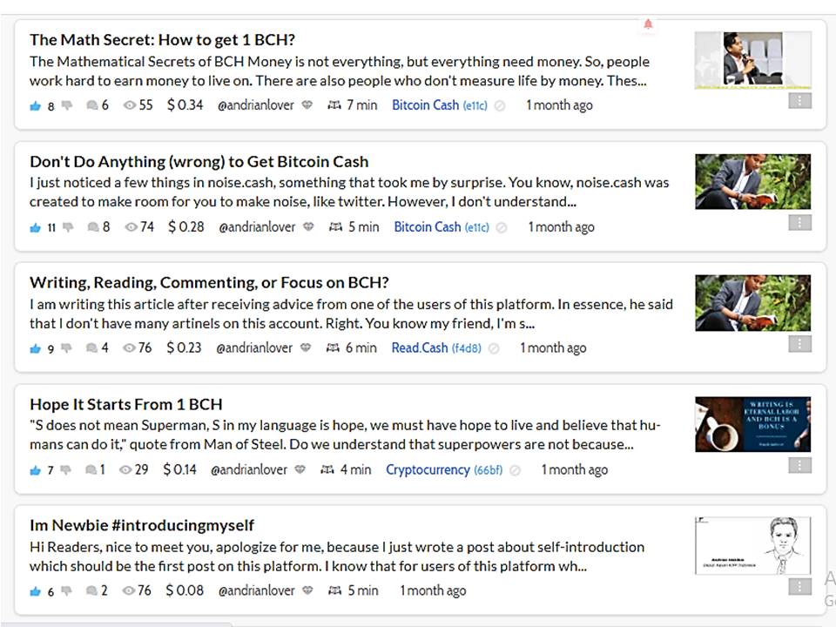The image size is (836, 627).
Task: Open three-dot menu for 'Hope It Starts From 1 BCH'
Action: [x=799, y=465]
